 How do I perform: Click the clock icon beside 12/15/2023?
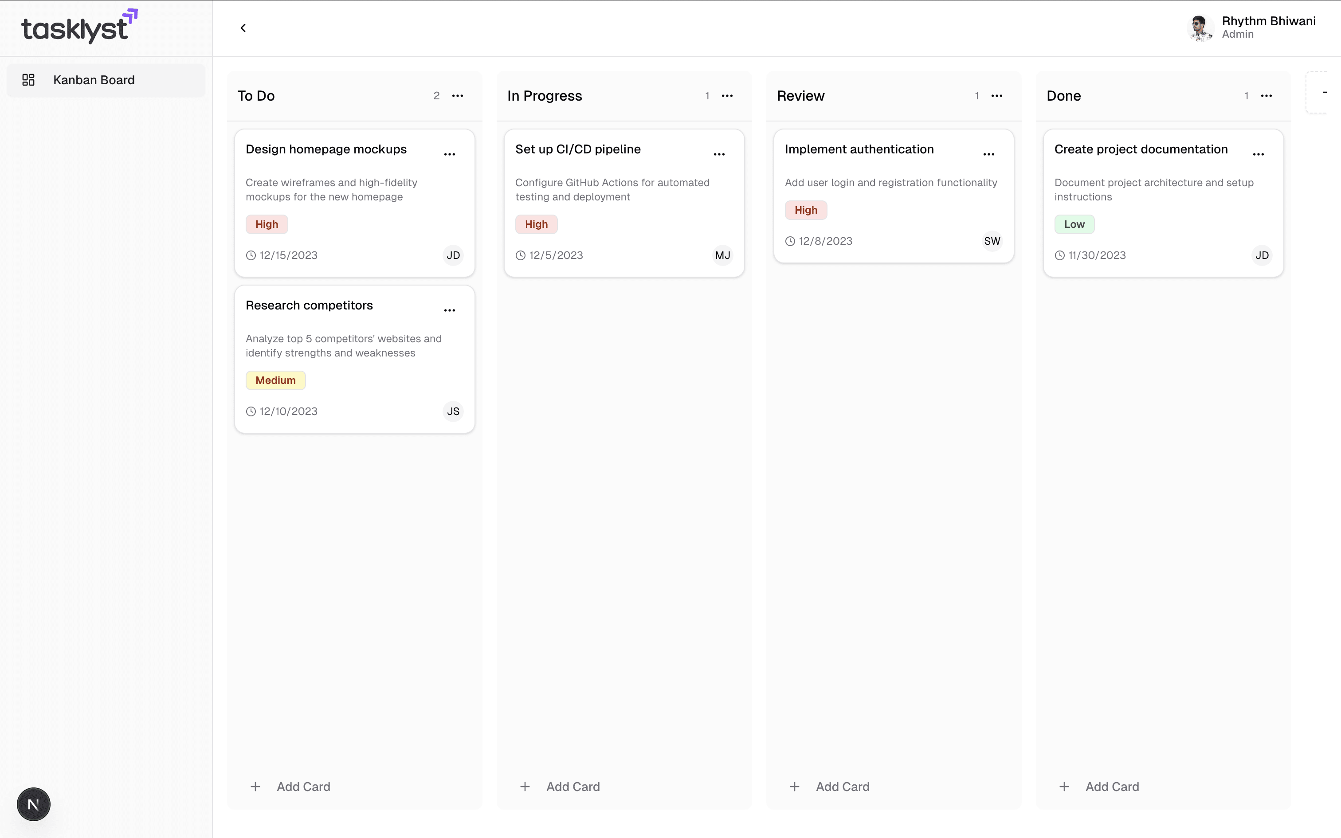click(x=251, y=255)
